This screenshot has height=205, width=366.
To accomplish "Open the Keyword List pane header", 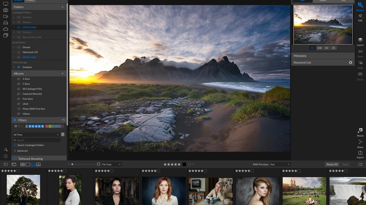I will click(323, 63).
